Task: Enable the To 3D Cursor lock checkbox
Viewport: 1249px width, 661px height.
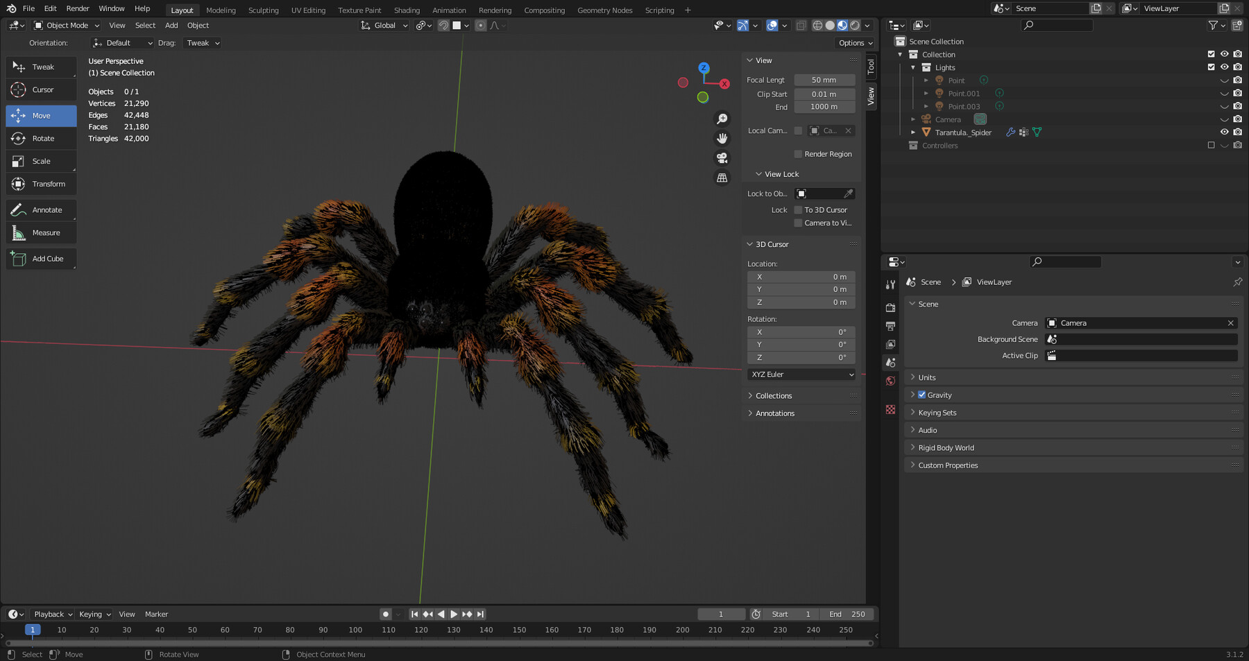Action: tap(799, 209)
